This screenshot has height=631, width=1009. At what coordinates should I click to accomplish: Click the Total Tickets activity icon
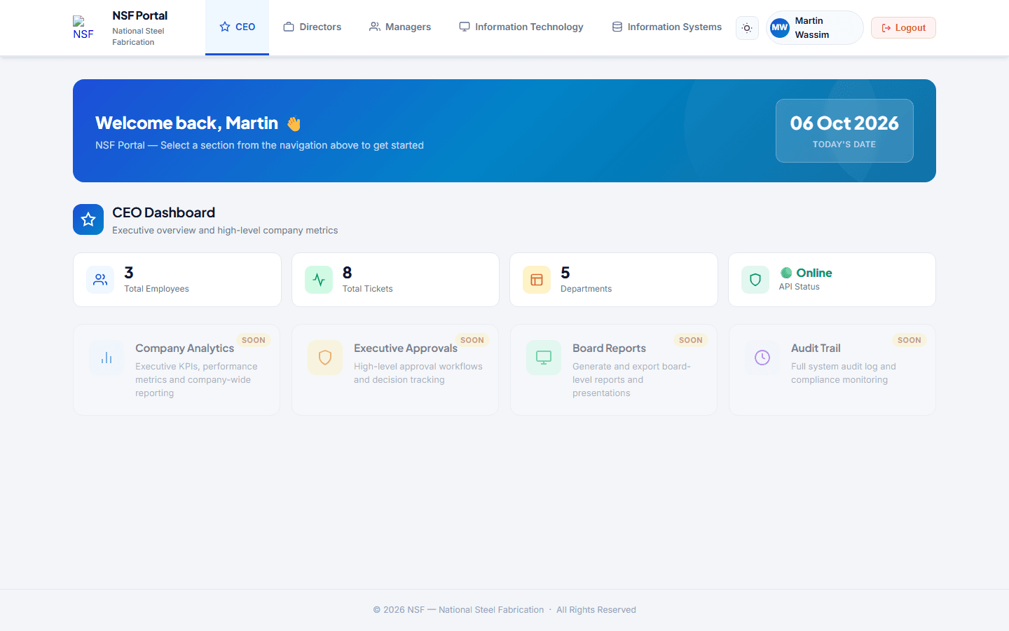[x=319, y=280]
